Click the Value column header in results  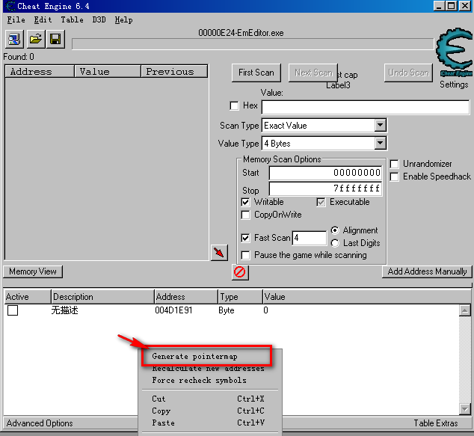[x=108, y=72]
